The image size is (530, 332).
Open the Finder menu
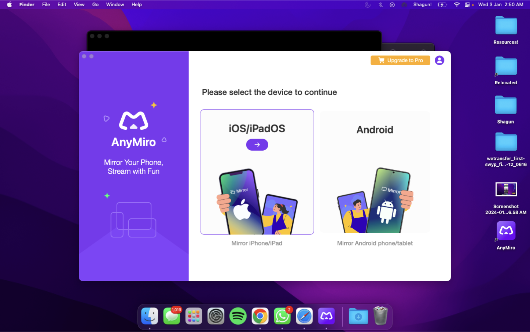[x=27, y=5]
